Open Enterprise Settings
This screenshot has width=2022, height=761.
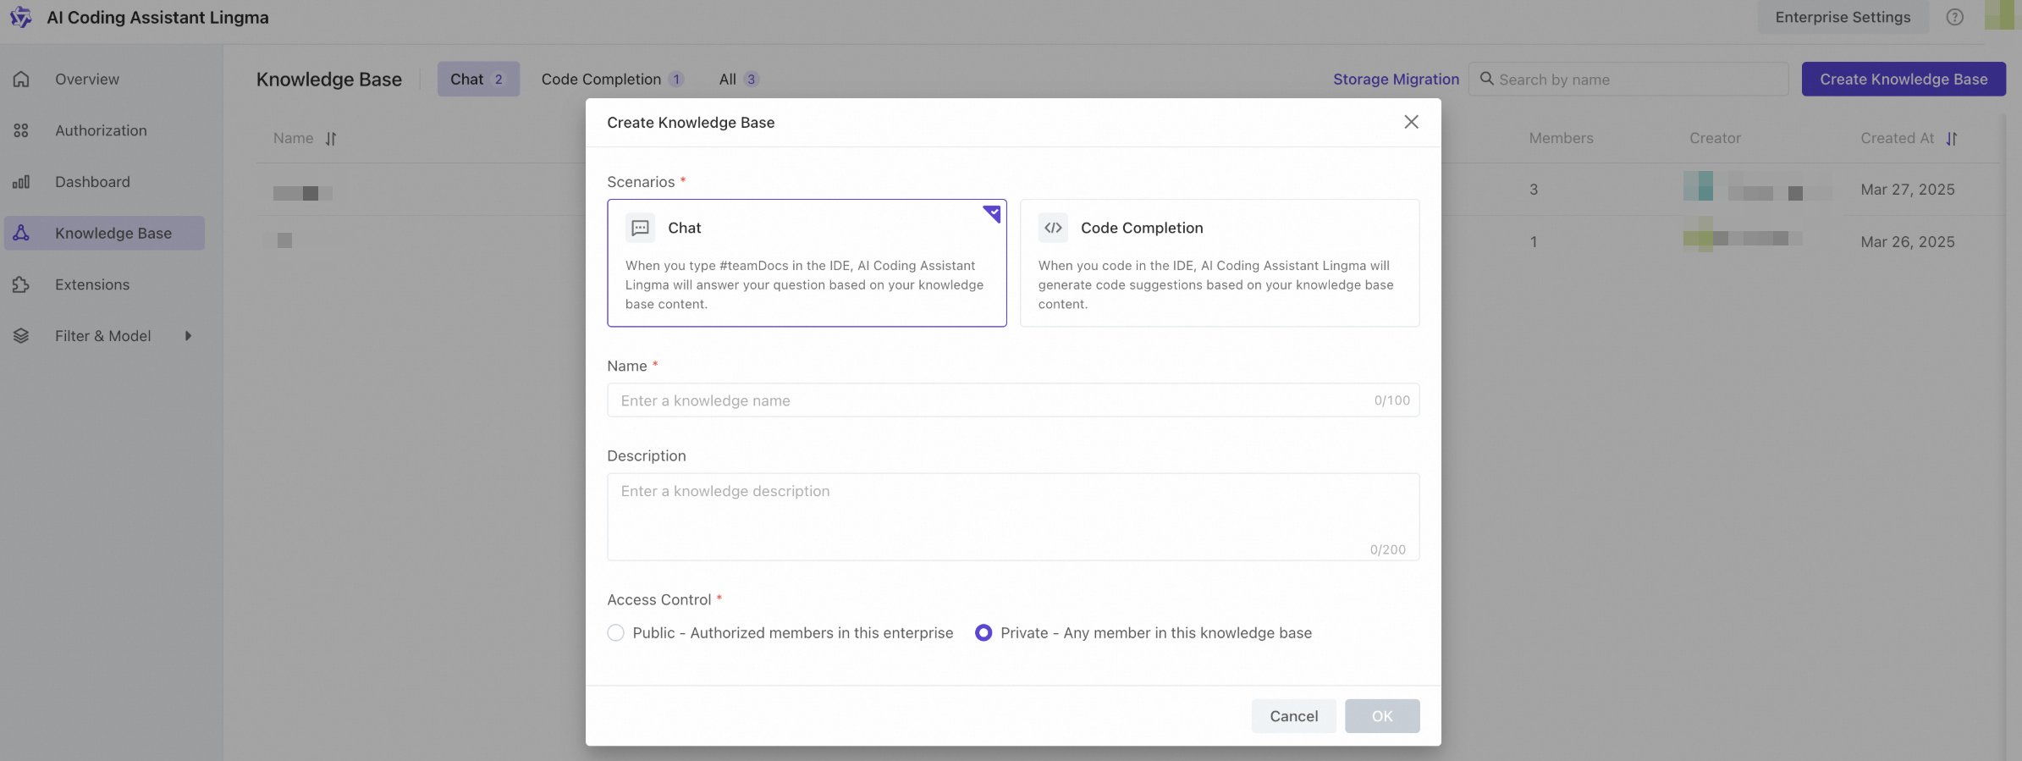click(1843, 17)
